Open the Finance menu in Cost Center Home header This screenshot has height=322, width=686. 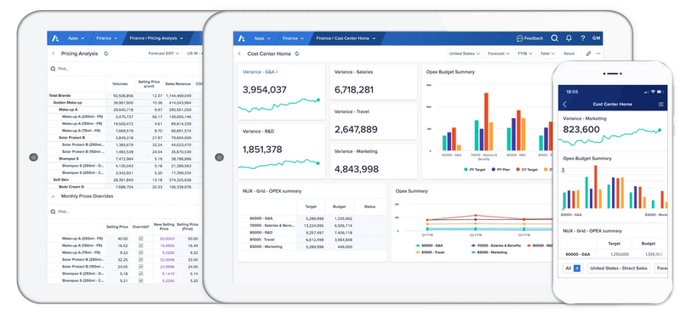tap(293, 38)
